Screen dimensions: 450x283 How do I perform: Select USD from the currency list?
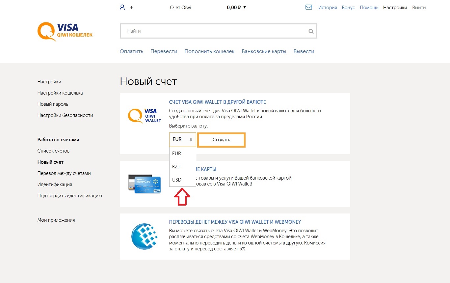[183, 180]
